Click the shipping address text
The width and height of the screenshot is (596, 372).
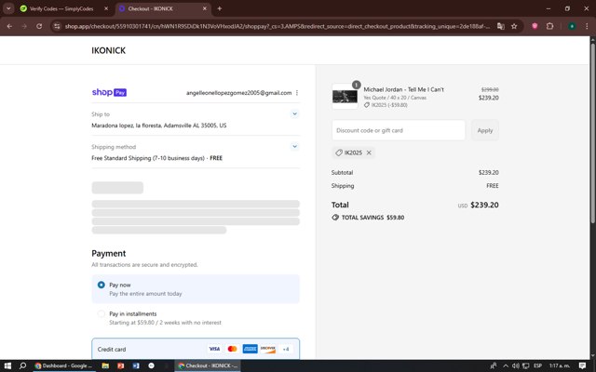pos(159,126)
